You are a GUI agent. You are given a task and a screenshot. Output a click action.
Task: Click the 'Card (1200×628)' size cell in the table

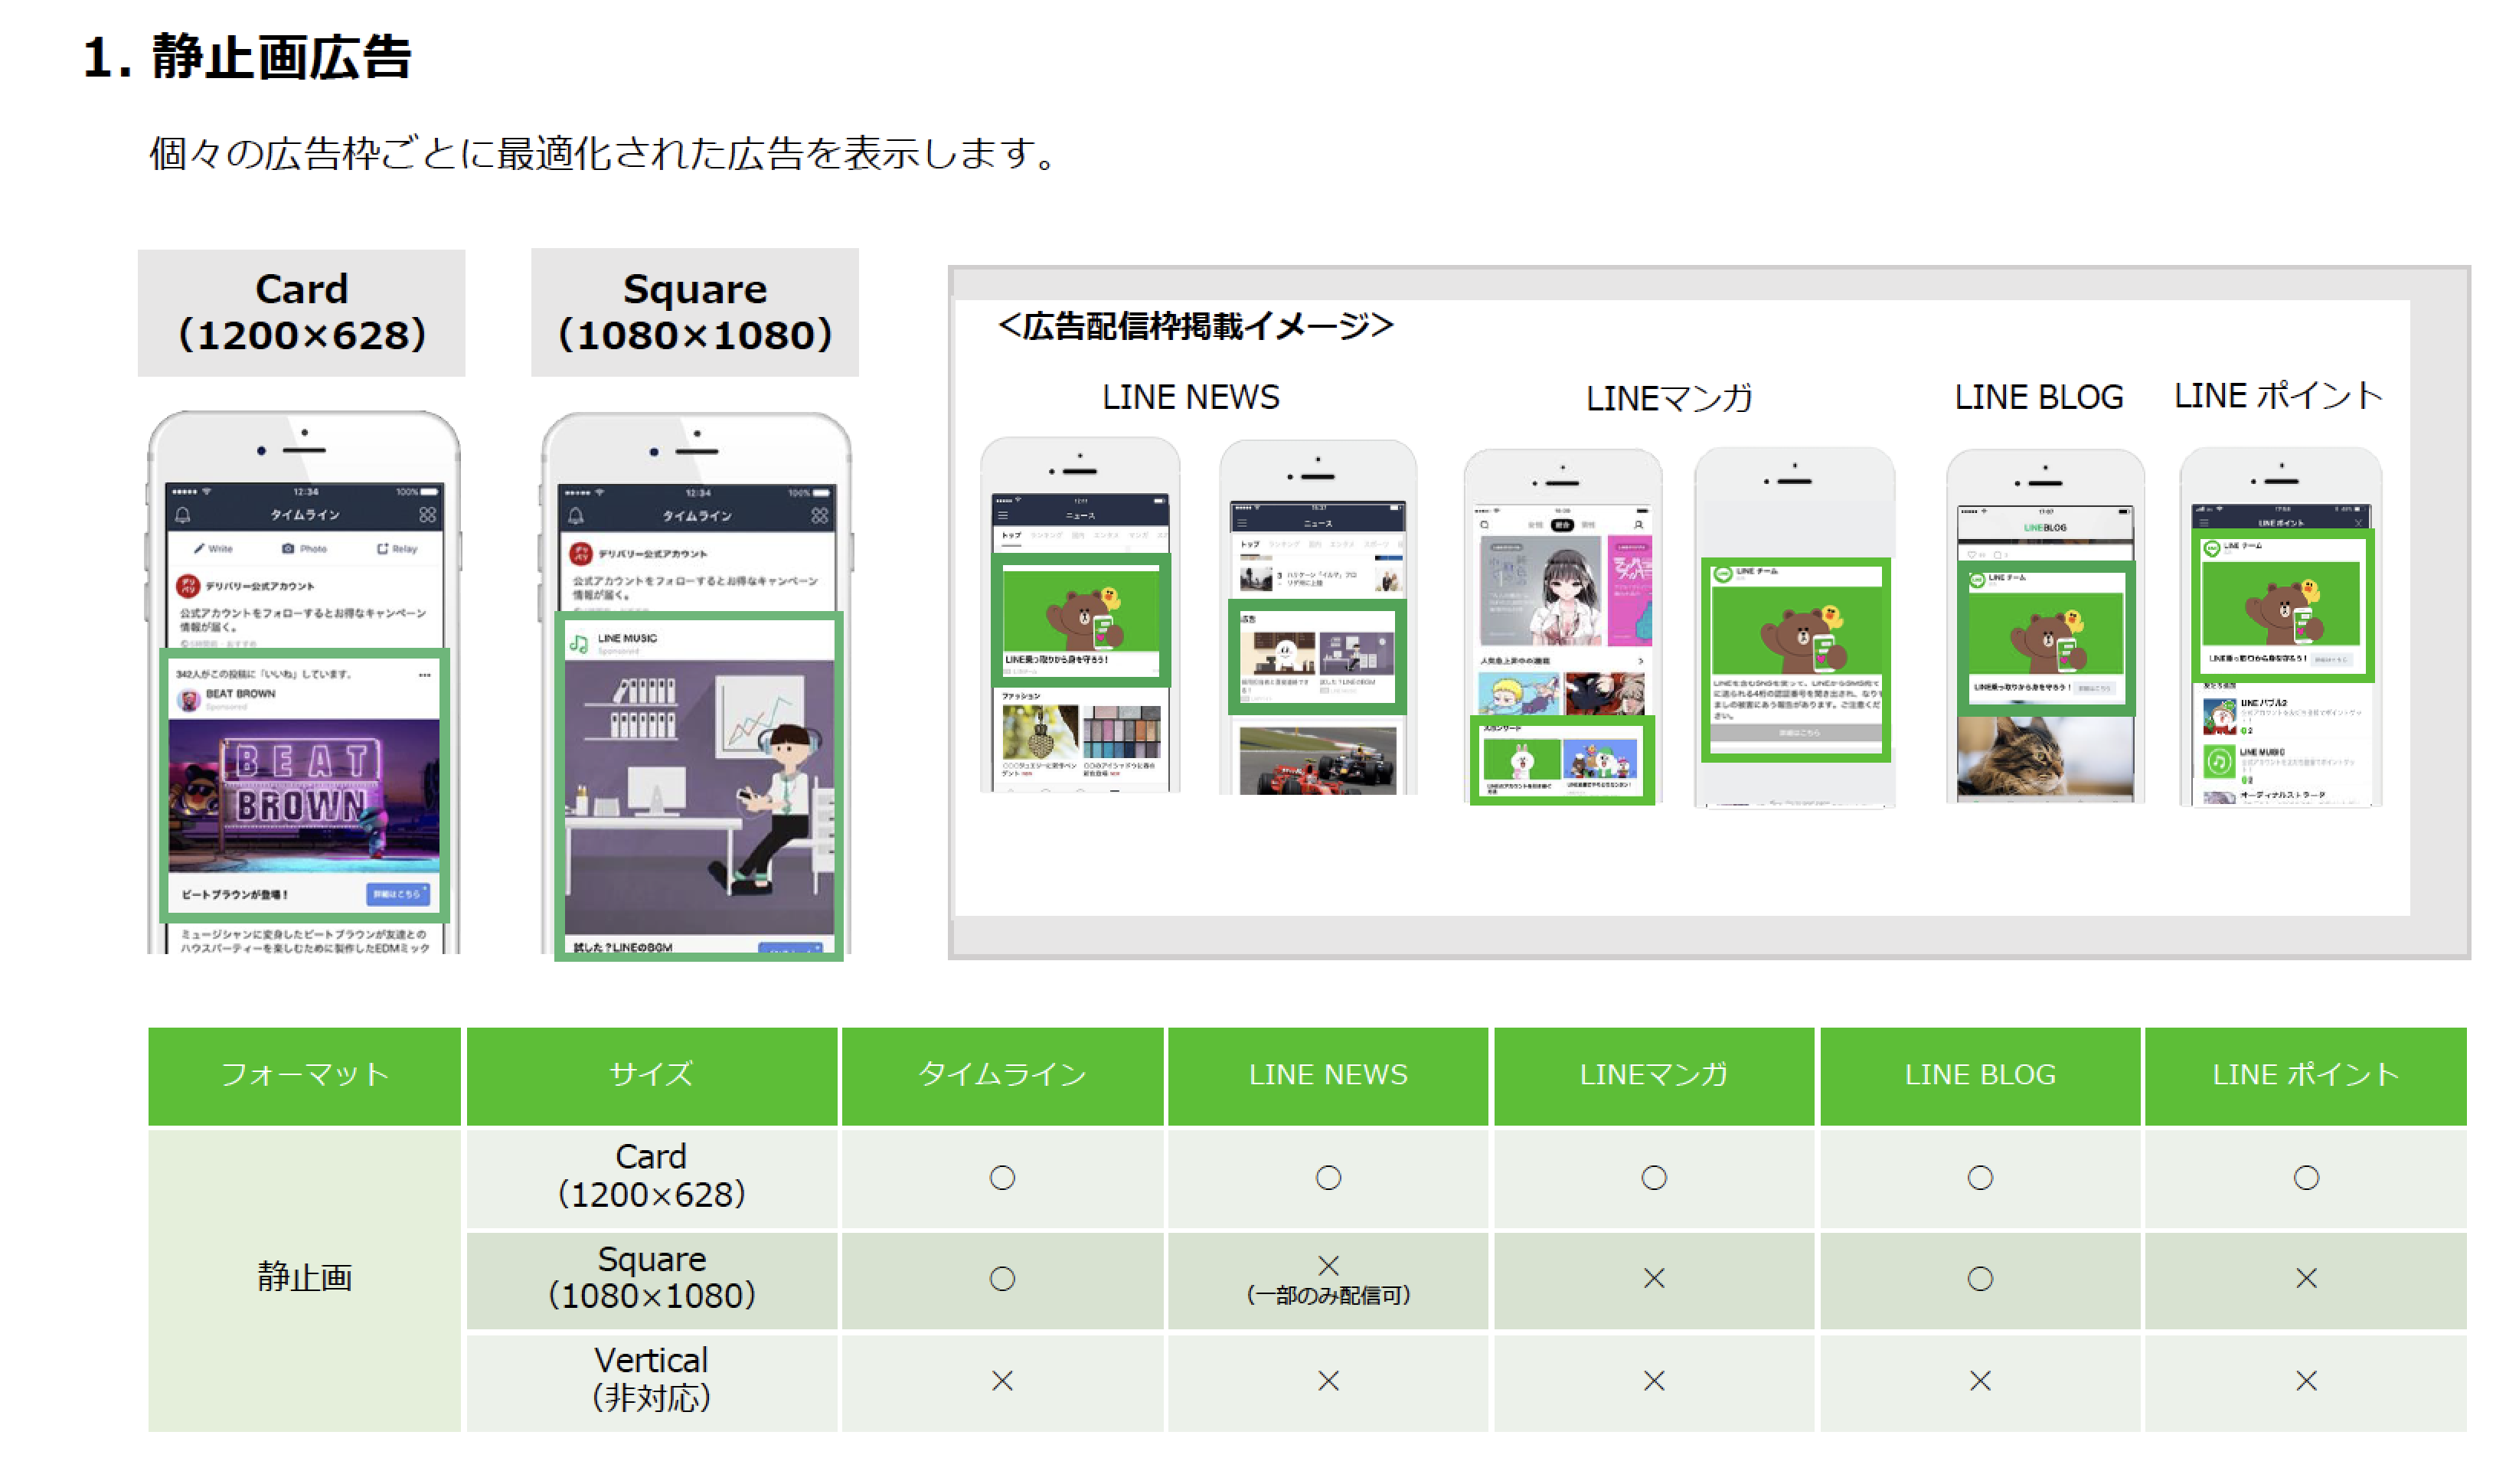click(652, 1178)
